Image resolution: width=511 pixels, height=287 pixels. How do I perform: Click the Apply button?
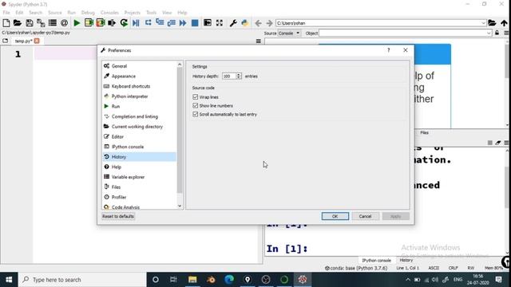pos(396,216)
